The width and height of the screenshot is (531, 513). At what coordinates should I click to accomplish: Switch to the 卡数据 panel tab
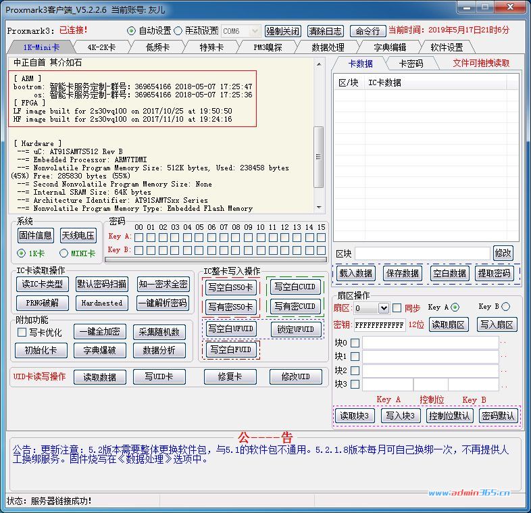click(360, 64)
